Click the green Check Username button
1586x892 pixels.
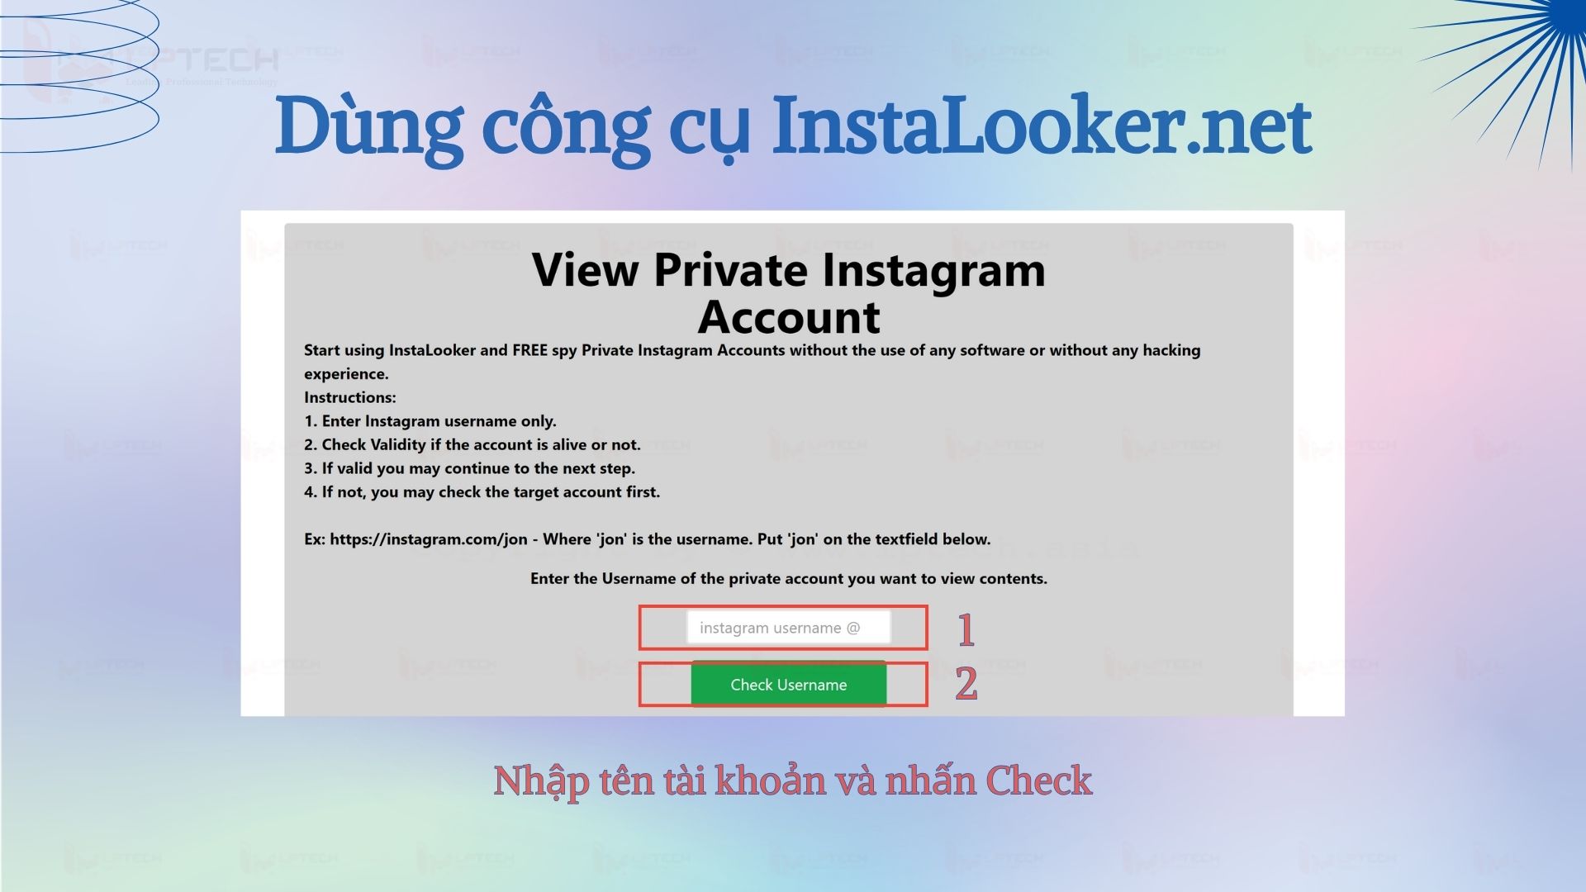pyautogui.click(x=787, y=683)
